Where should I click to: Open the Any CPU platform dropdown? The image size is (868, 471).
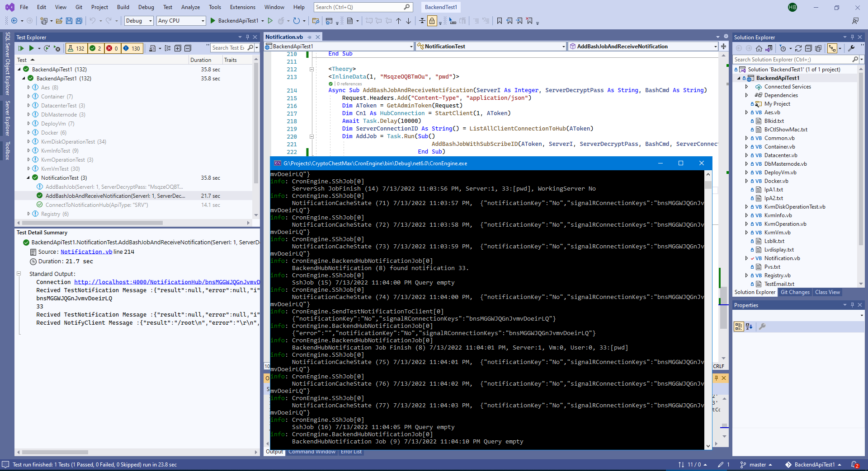tap(181, 21)
